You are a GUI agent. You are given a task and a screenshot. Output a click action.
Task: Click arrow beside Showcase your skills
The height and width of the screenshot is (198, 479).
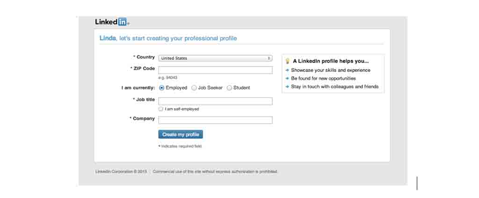coord(287,70)
